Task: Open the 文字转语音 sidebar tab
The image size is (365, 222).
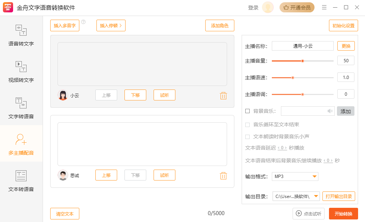Action: click(x=21, y=108)
